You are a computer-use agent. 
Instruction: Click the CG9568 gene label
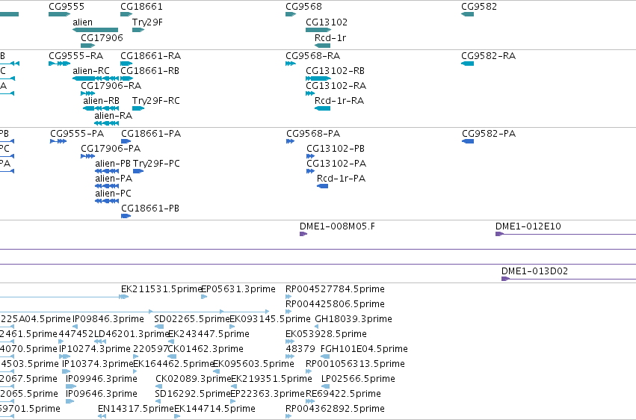(x=304, y=7)
